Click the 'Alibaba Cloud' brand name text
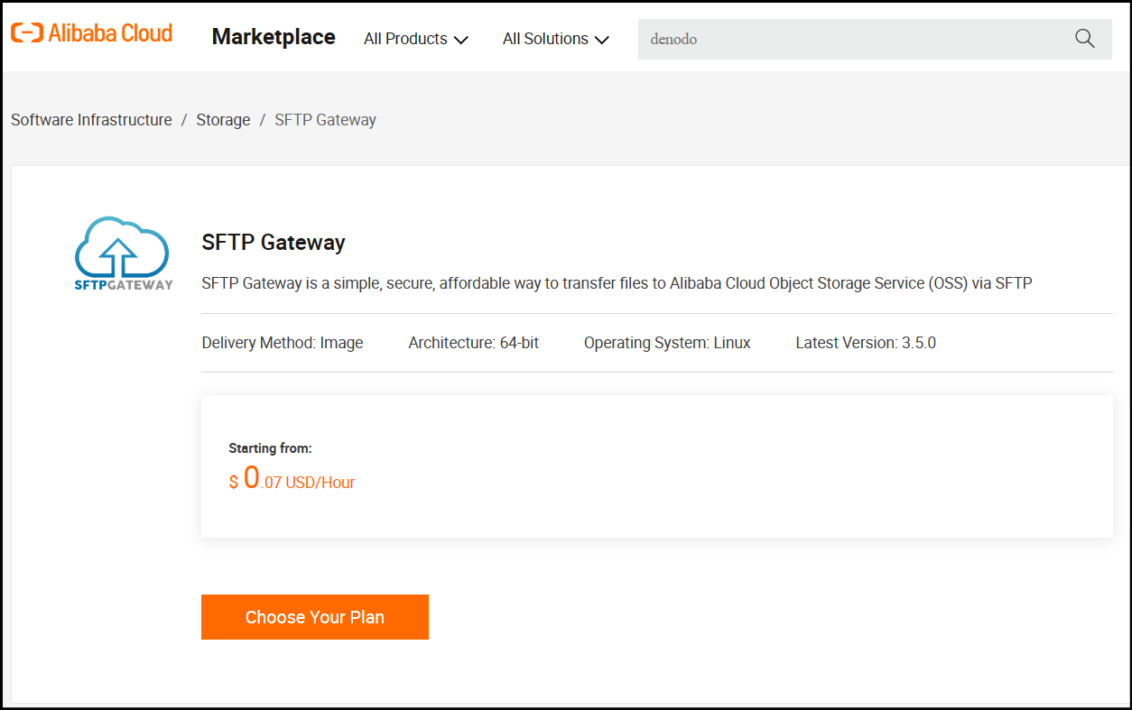This screenshot has height=710, width=1132. click(x=109, y=33)
